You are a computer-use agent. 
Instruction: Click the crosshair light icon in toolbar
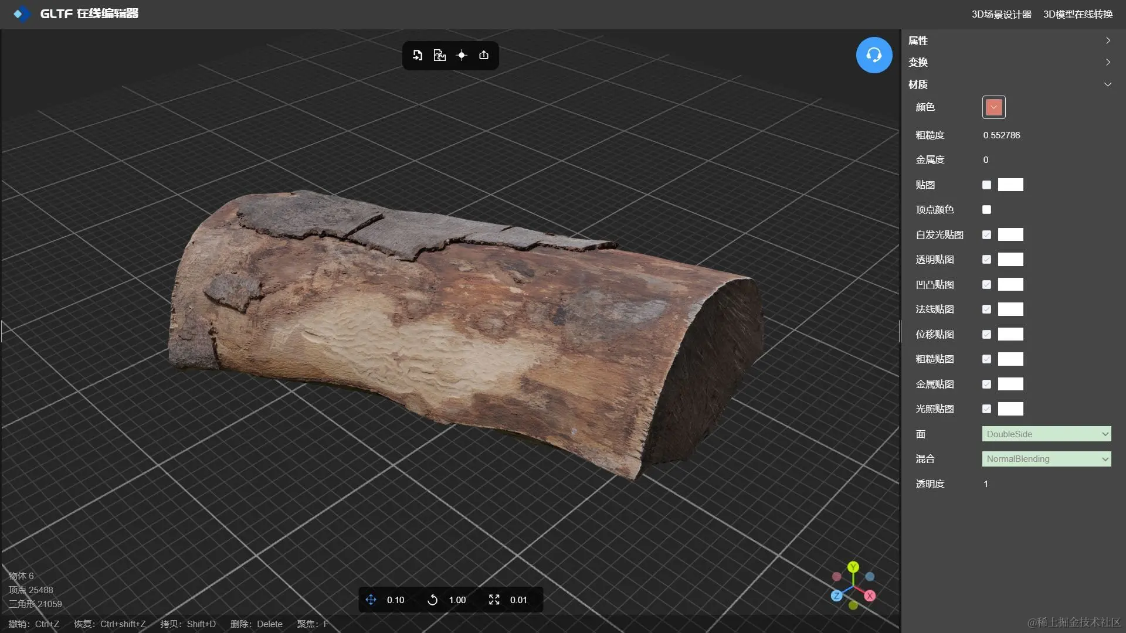point(462,55)
